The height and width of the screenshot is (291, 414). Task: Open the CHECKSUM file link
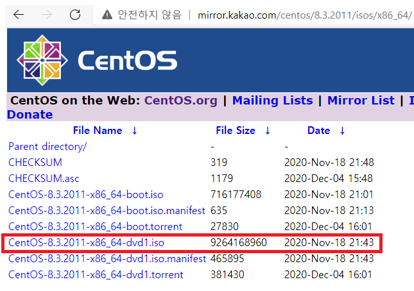point(35,162)
